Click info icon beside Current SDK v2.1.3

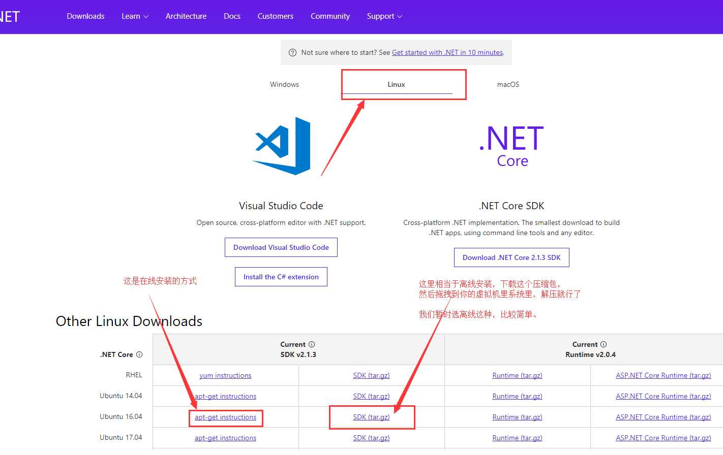click(x=312, y=344)
